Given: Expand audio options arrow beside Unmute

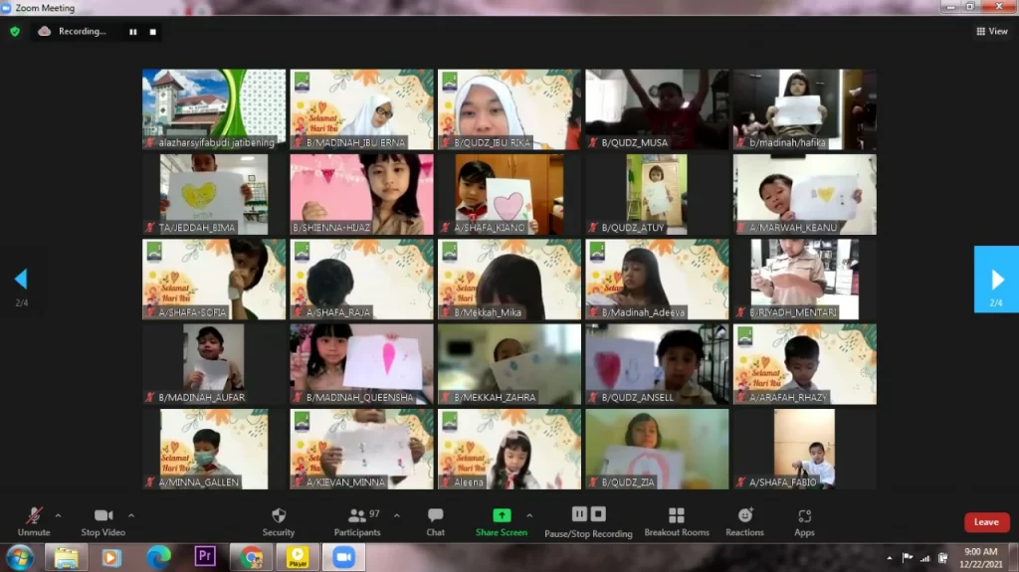Looking at the screenshot, I should [58, 515].
